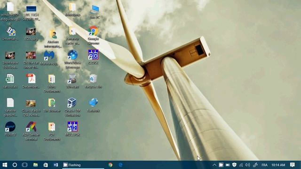Image resolution: width=301 pixels, height=169 pixels.
Task: Select the ADF Sender Terminal shortcut
Action: 31,131
